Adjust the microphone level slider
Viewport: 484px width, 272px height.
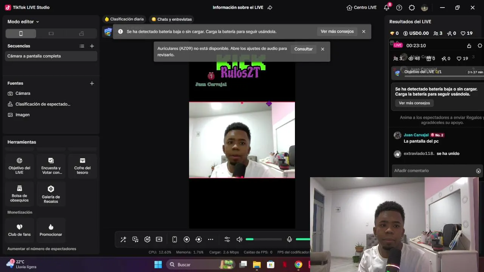click(303, 240)
